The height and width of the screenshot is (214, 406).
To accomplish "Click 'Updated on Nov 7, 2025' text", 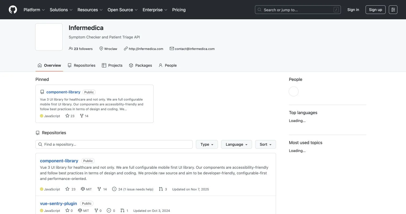I will 190,189.
